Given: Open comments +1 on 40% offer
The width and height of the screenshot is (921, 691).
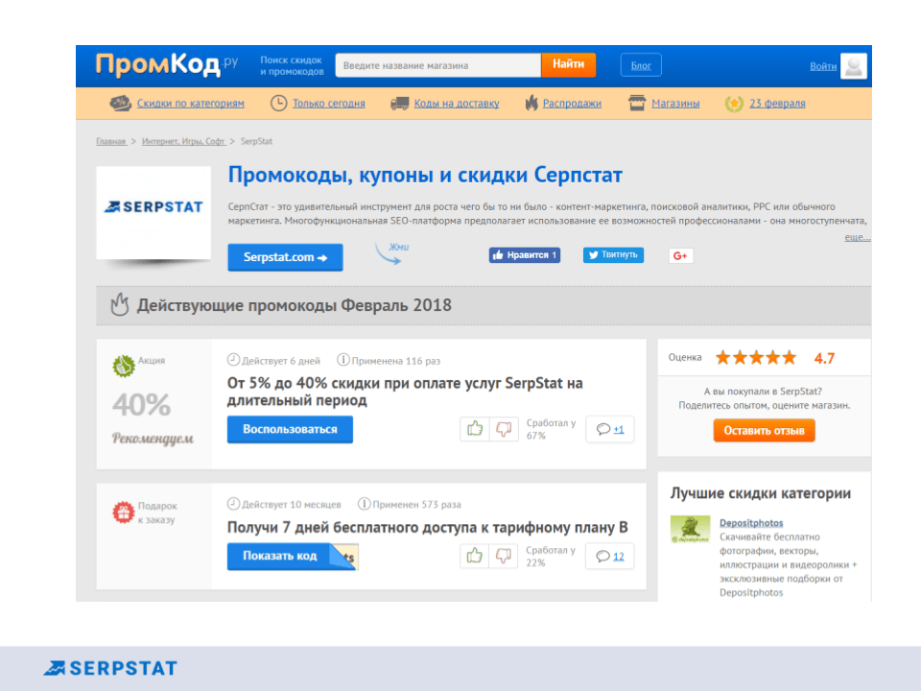Looking at the screenshot, I should click(x=610, y=430).
